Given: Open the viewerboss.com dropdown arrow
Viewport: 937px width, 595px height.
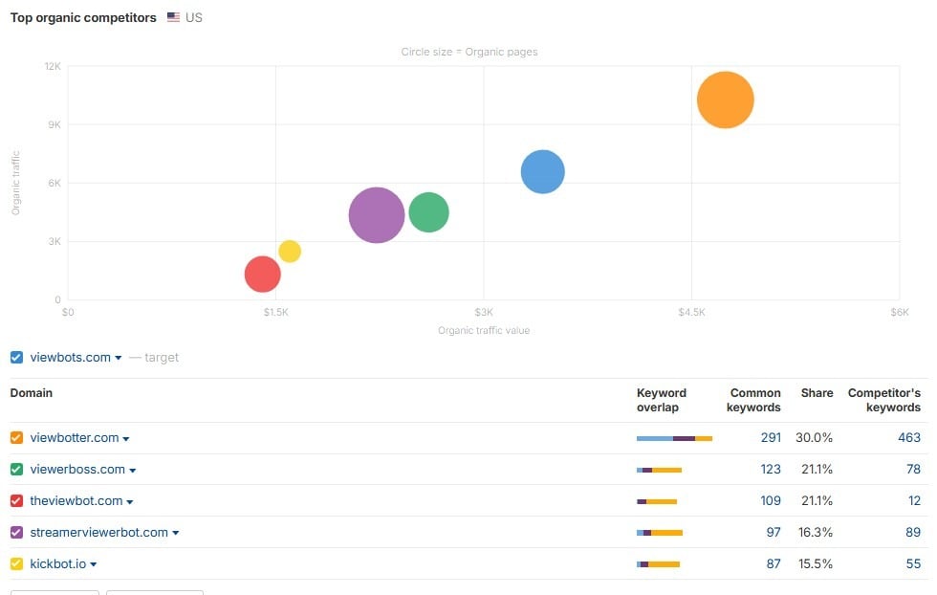Looking at the screenshot, I should [x=133, y=471].
